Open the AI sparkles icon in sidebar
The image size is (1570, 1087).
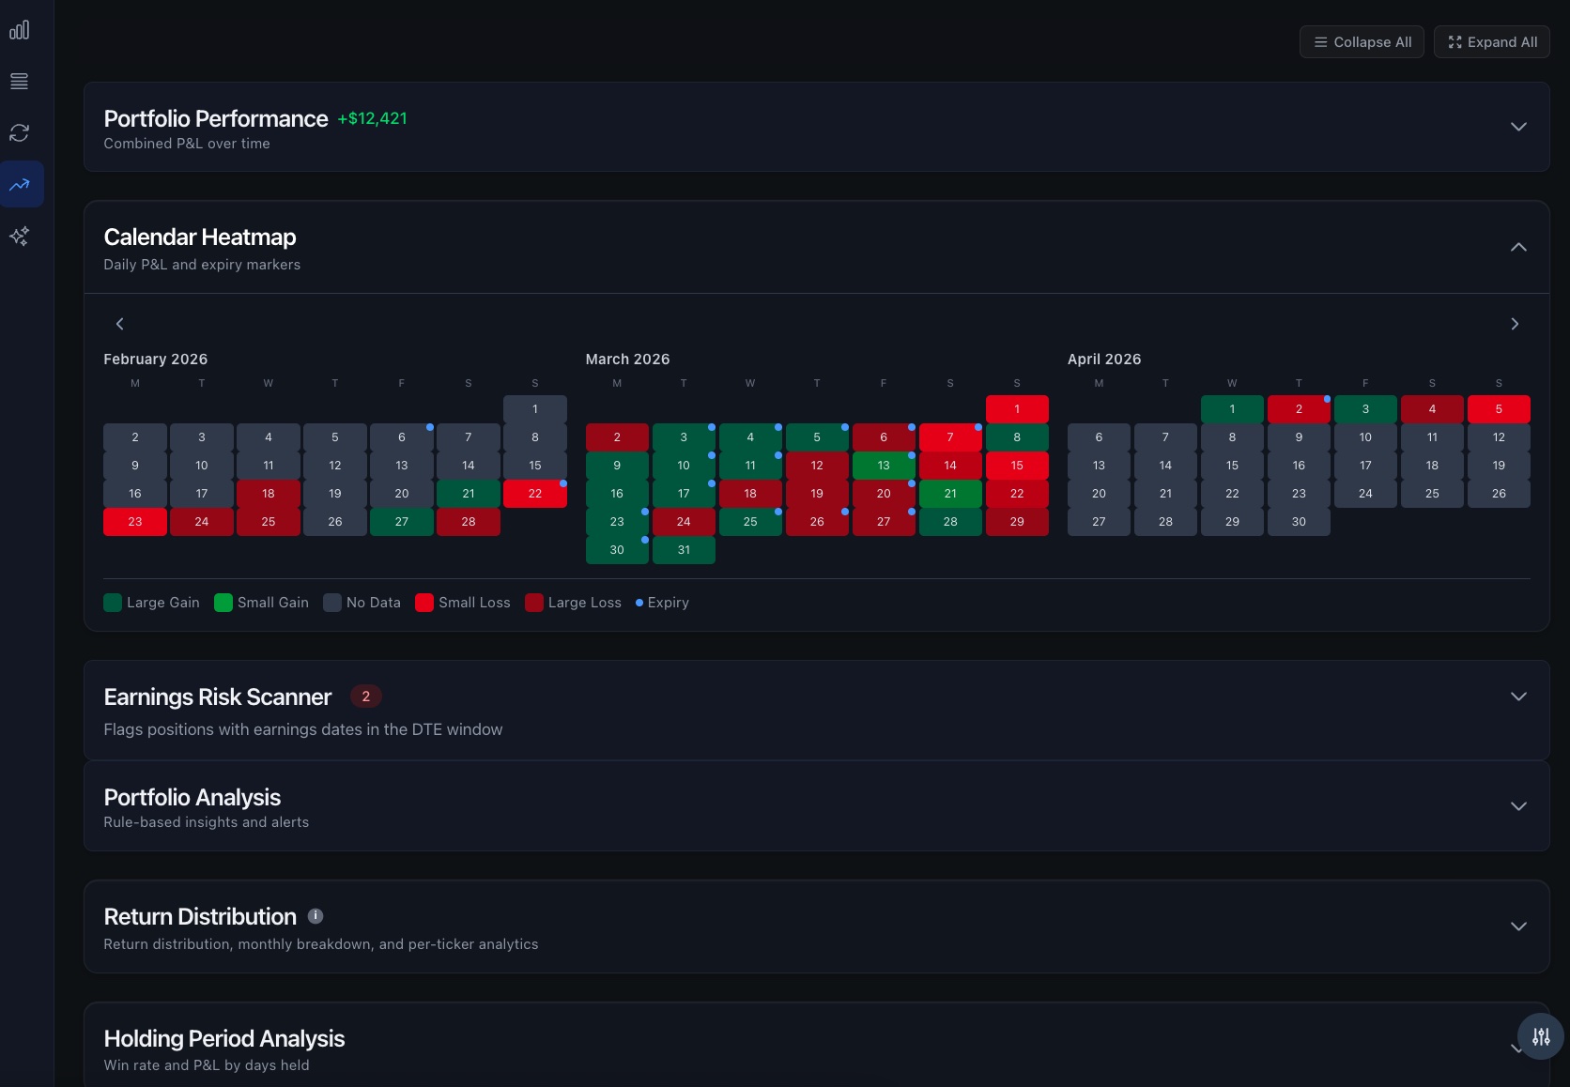(x=20, y=237)
